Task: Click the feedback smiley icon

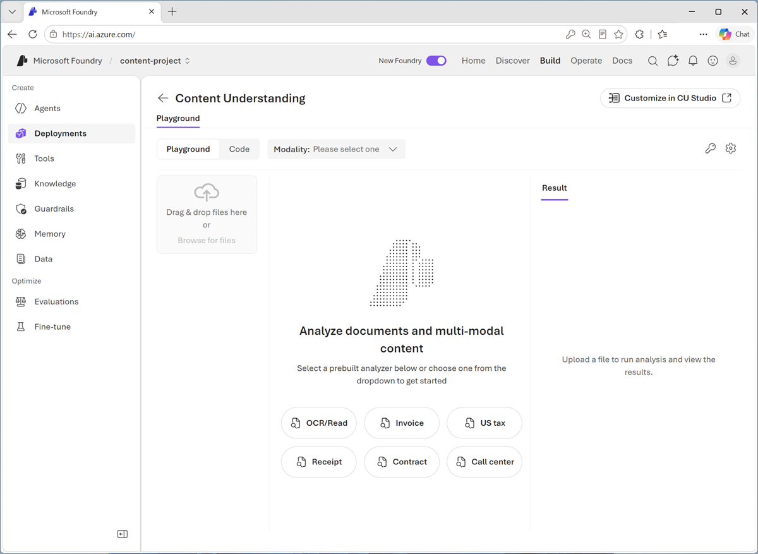Action: click(x=713, y=61)
